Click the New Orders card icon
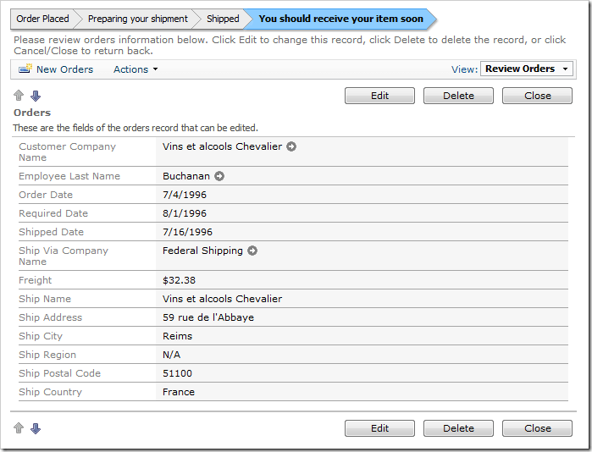The image size is (592, 452). point(25,69)
